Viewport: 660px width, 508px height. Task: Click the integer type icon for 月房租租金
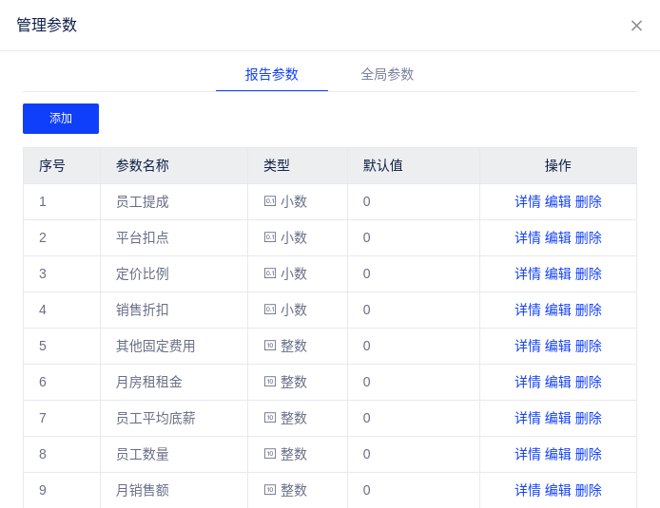[x=269, y=382]
